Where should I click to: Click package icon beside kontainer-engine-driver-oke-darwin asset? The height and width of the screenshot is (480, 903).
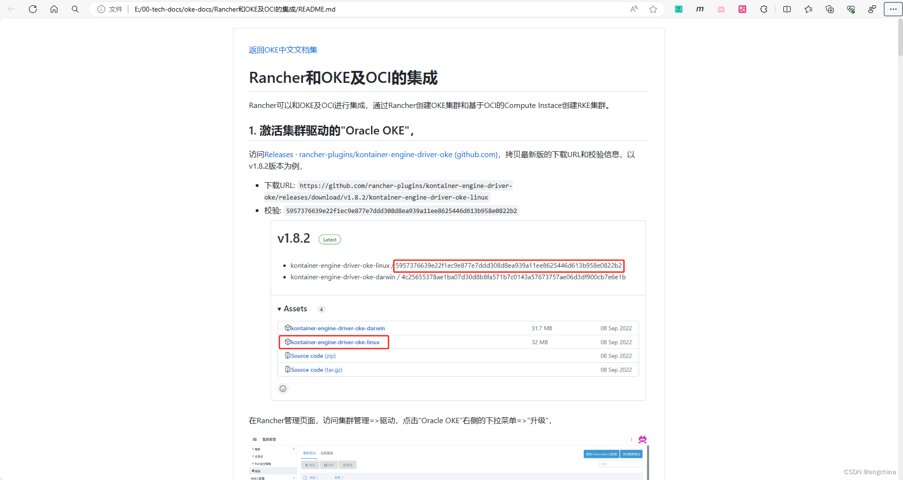click(287, 328)
